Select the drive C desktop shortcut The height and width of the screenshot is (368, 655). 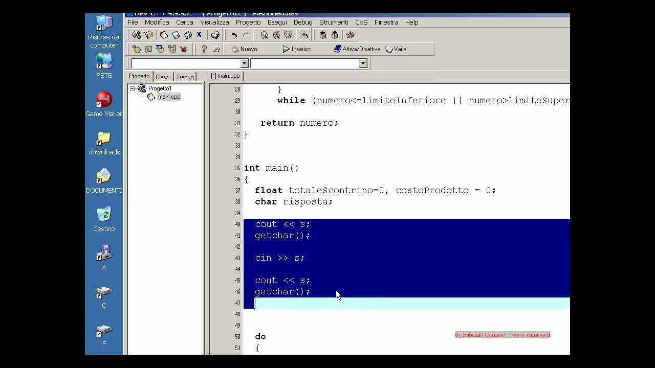pos(104,296)
